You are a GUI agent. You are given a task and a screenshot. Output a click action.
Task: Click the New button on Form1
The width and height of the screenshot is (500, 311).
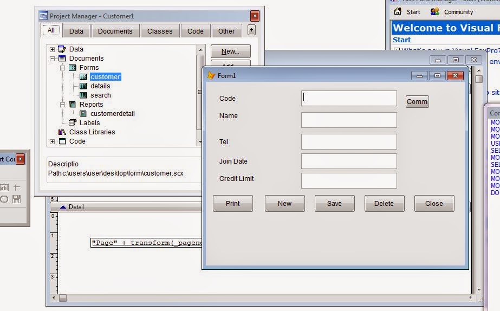click(285, 204)
